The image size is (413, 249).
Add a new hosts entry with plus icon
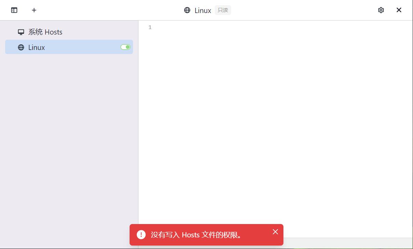pos(34,10)
